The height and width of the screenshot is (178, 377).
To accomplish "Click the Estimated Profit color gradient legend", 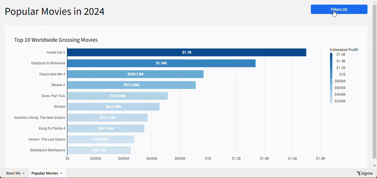I will click(x=331, y=78).
